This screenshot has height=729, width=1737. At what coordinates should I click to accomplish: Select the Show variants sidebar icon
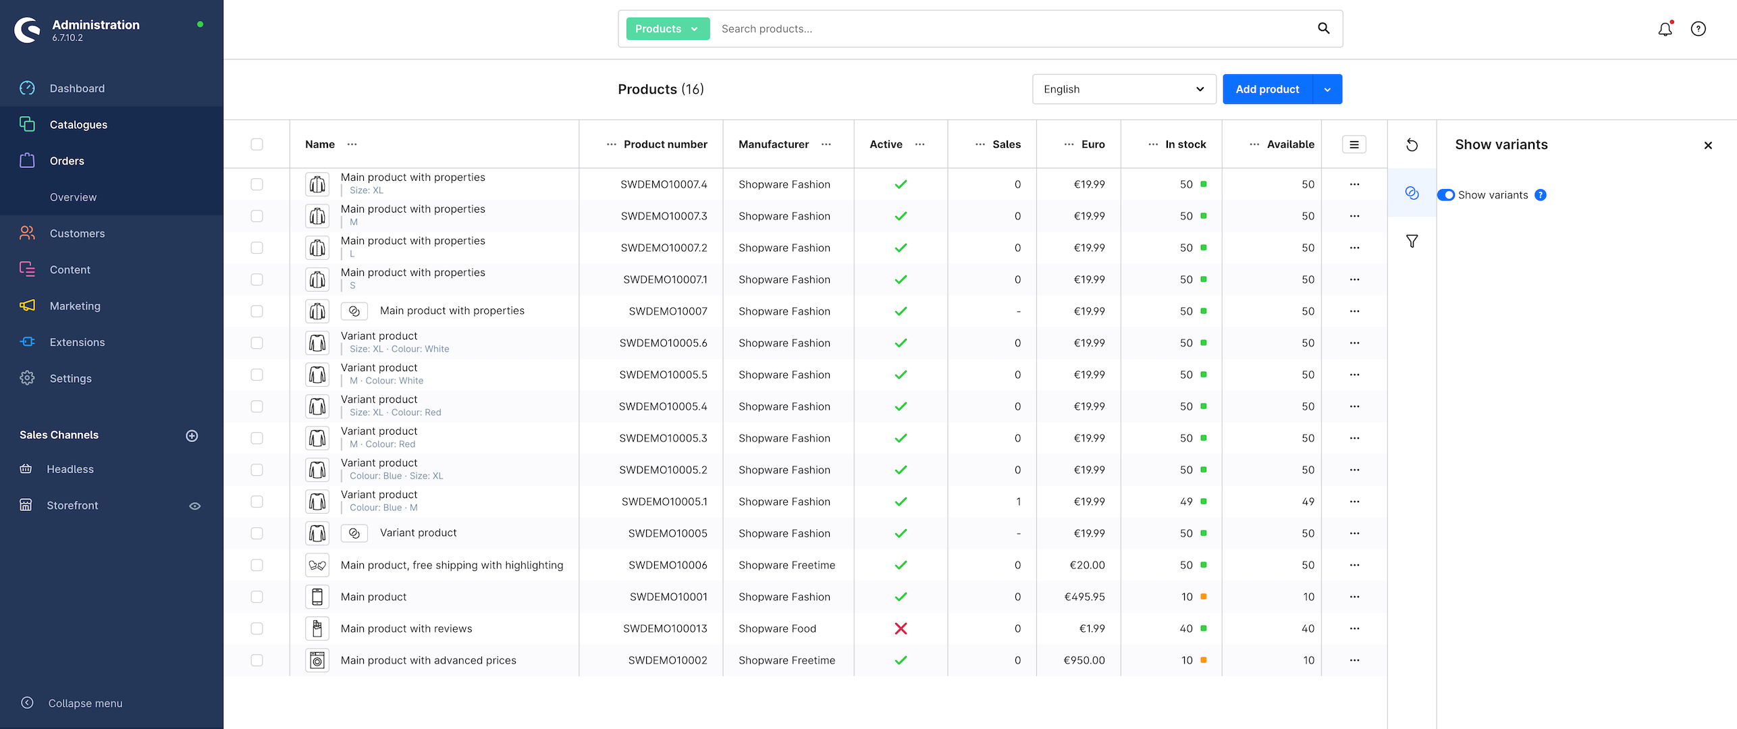pos(1412,193)
